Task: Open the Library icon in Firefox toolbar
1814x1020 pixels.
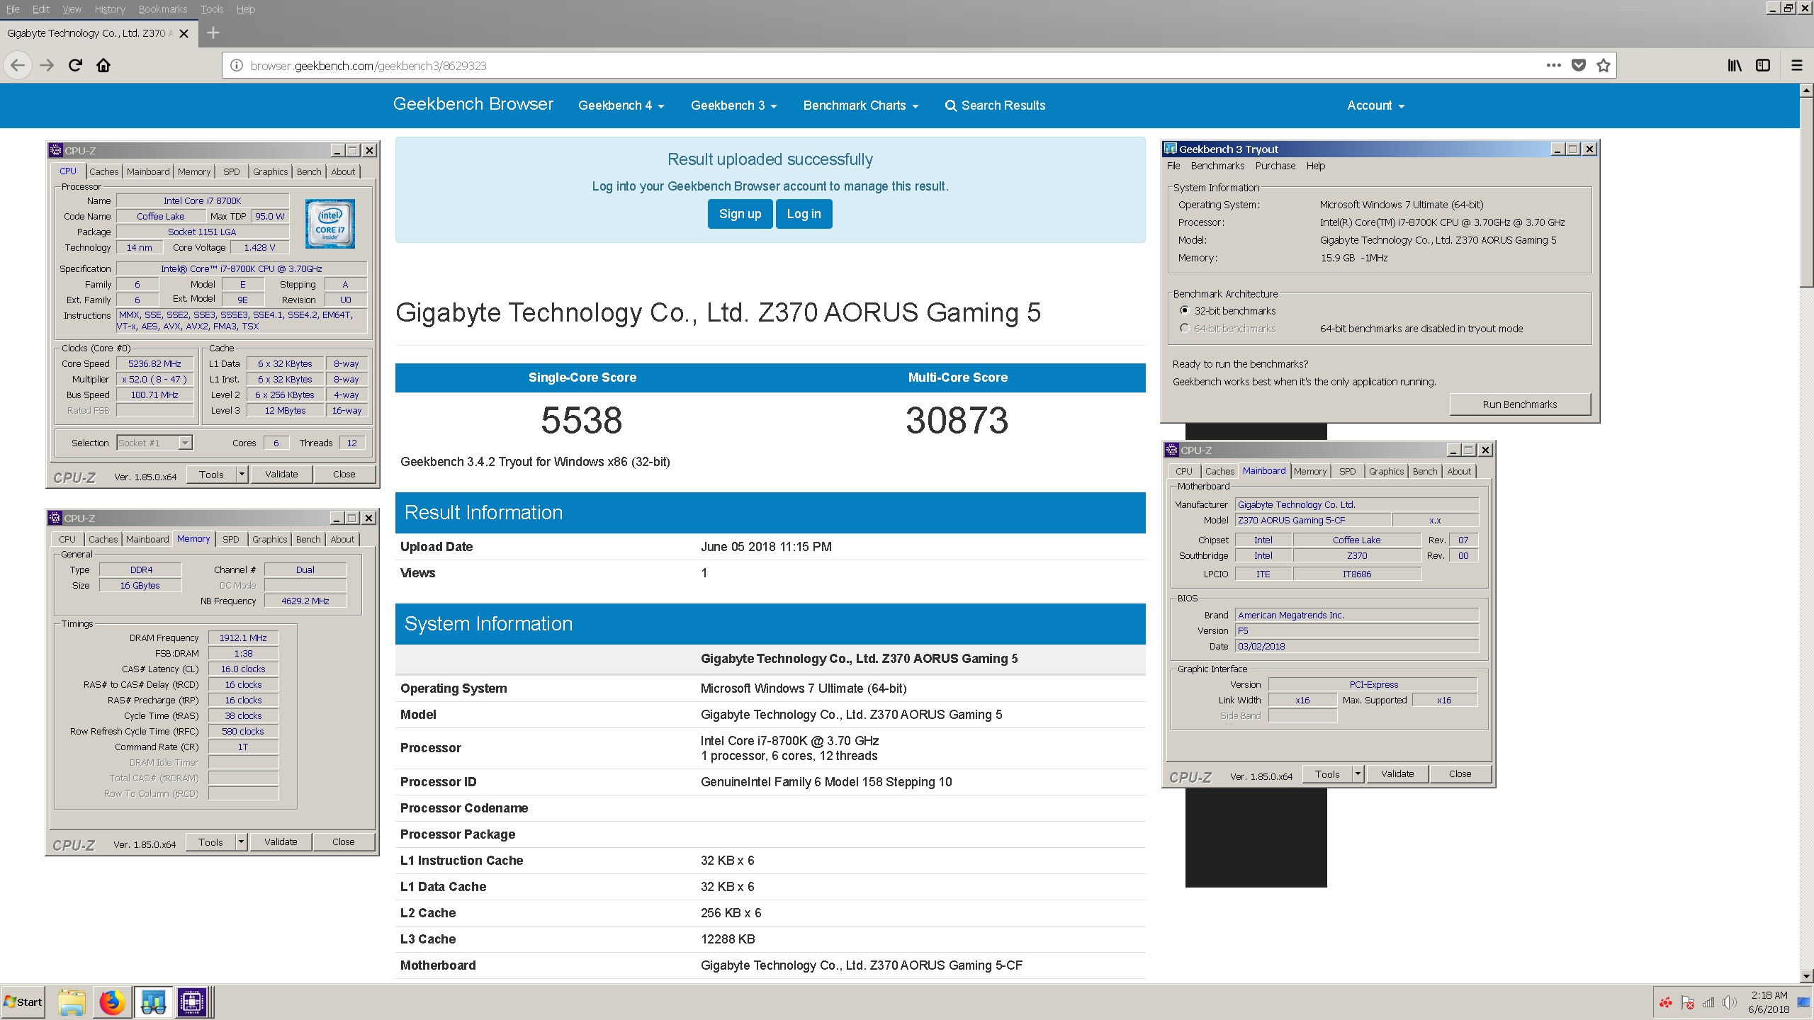Action: (x=1735, y=65)
